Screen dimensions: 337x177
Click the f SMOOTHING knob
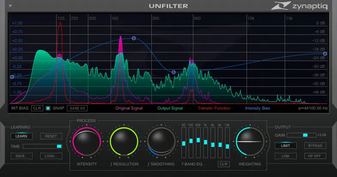[x=161, y=141]
